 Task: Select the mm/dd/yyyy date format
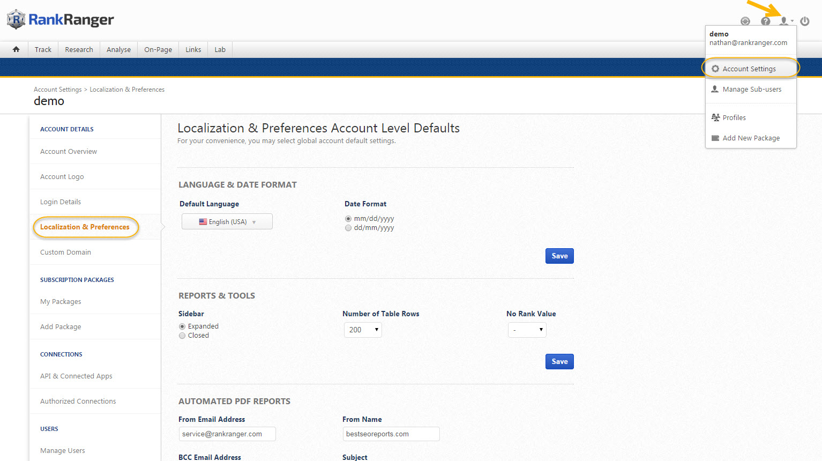(348, 219)
